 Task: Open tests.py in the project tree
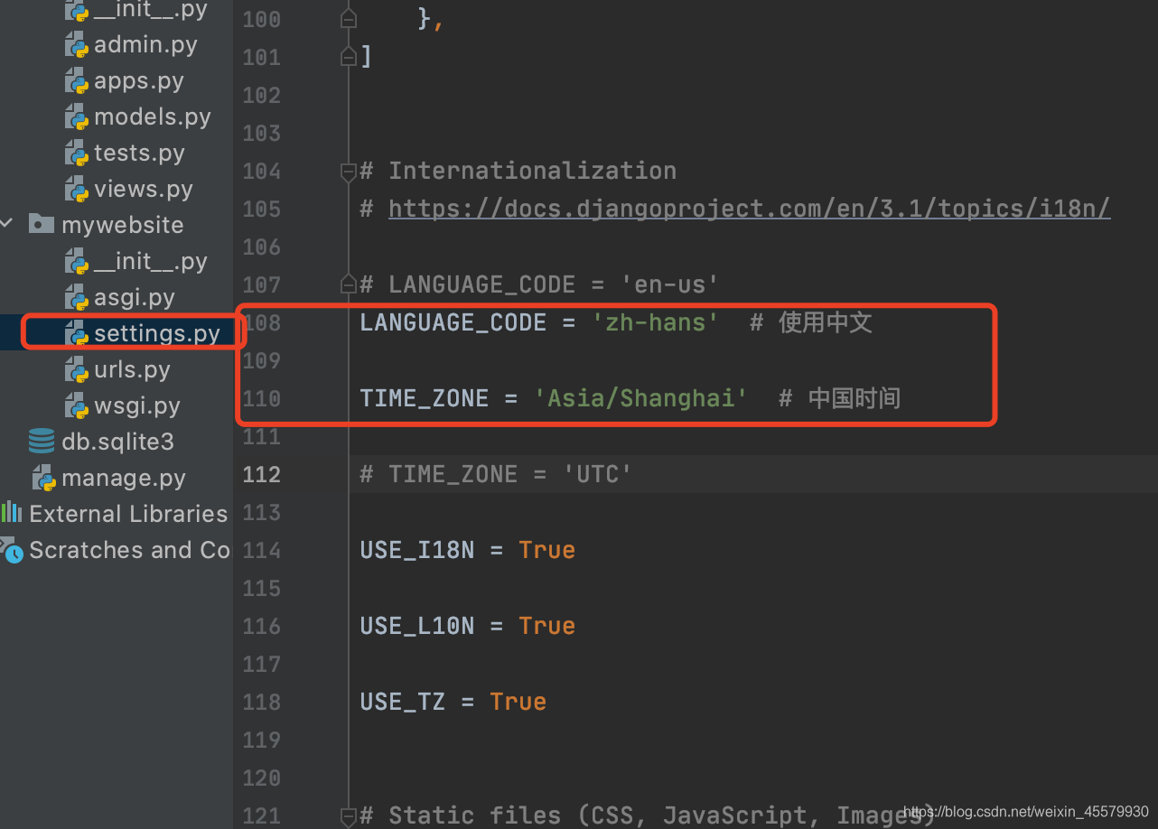pyautogui.click(x=139, y=154)
